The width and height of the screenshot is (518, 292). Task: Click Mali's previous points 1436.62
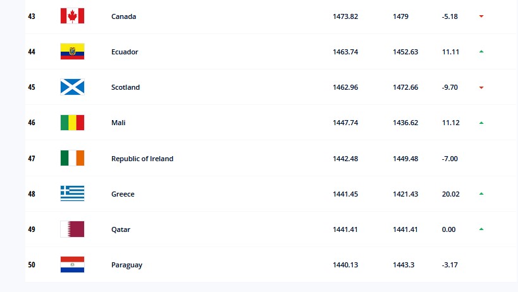coord(405,123)
